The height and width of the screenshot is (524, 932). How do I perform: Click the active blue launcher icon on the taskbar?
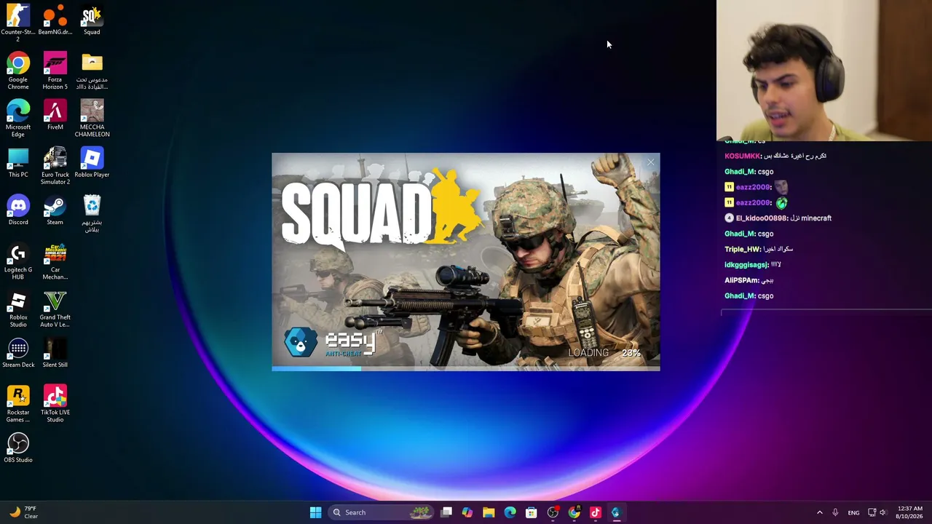point(616,512)
